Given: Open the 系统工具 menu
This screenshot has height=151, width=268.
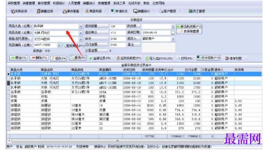Looking at the screenshot, I should click(119, 3).
